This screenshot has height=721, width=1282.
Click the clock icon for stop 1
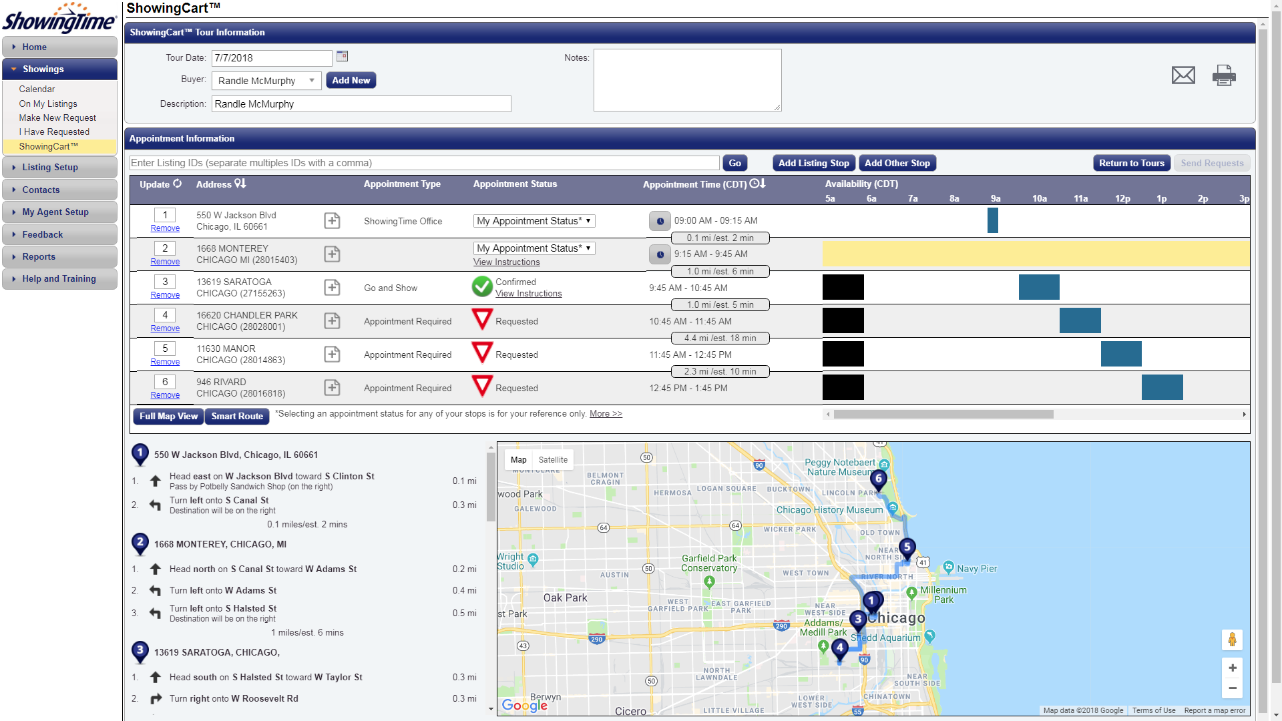point(660,221)
